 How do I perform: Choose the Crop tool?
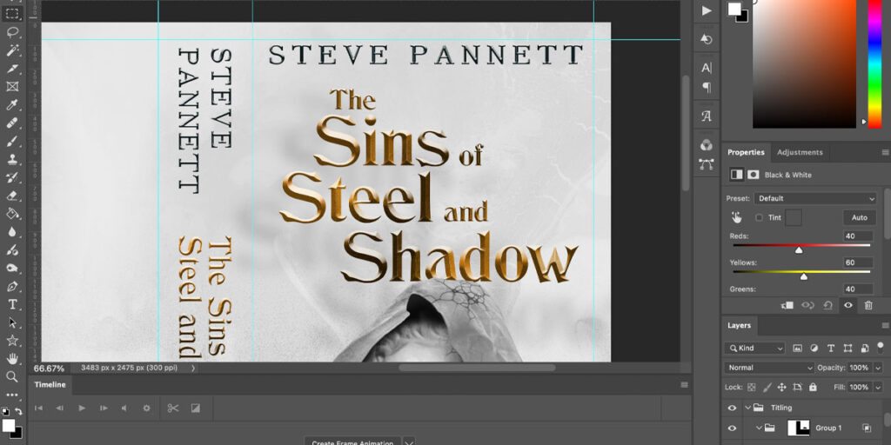(12, 68)
